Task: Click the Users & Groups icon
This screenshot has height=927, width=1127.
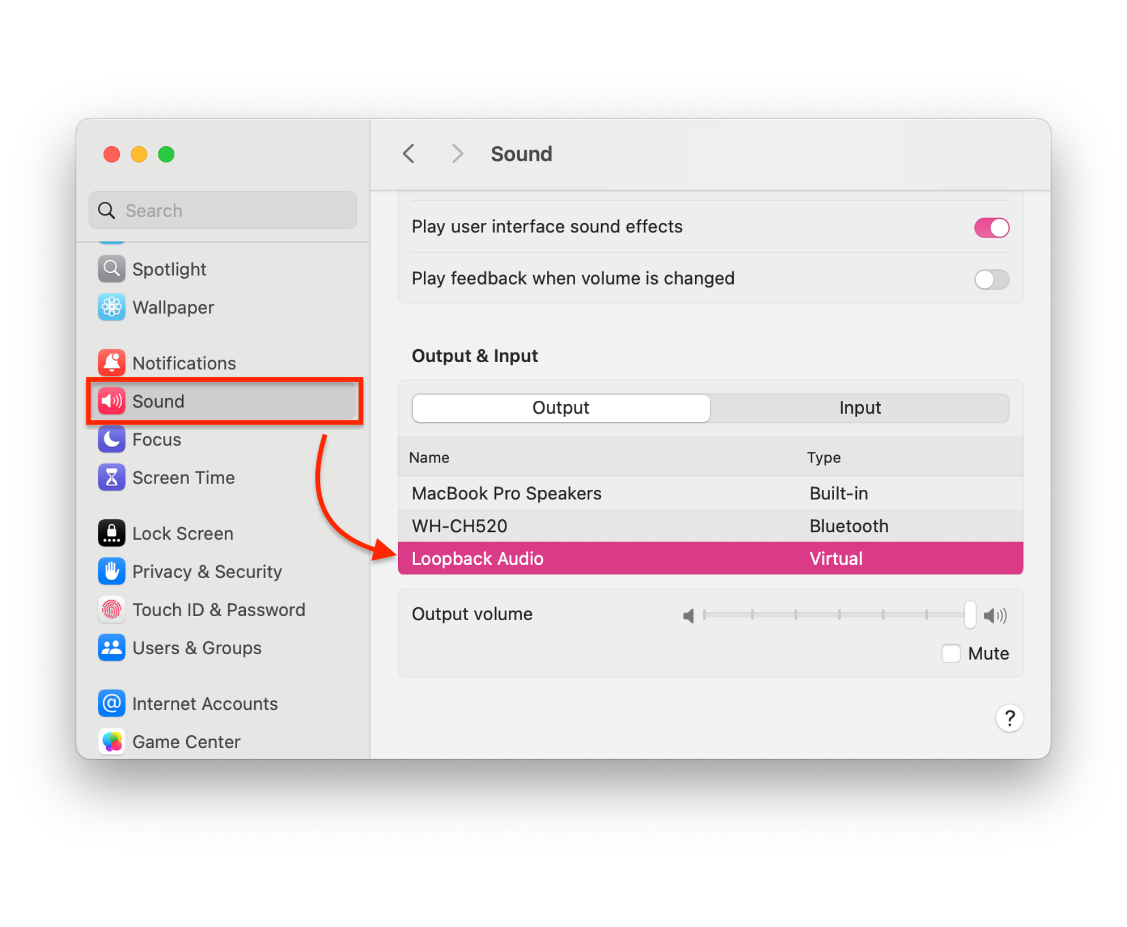Action: [x=112, y=648]
